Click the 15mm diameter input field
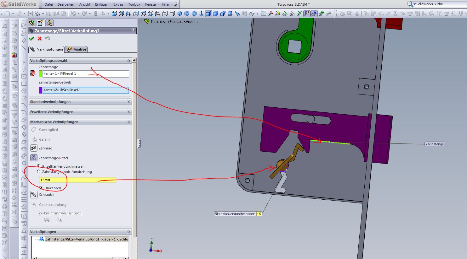 [77, 180]
